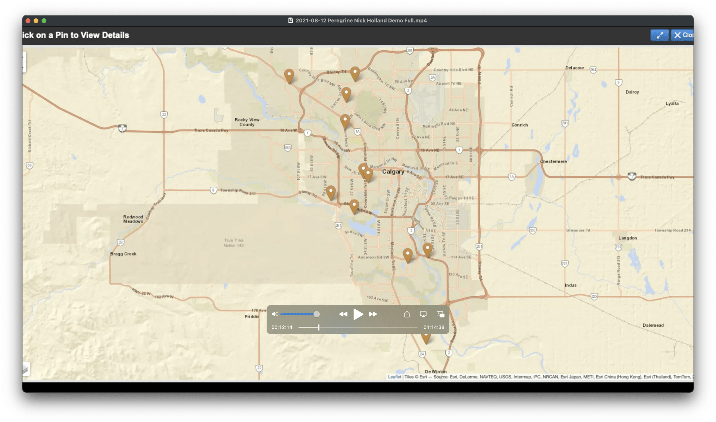716x422 pixels.
Task: Click the Tsuu T'ina Nation 145 label
Action: pos(233,243)
